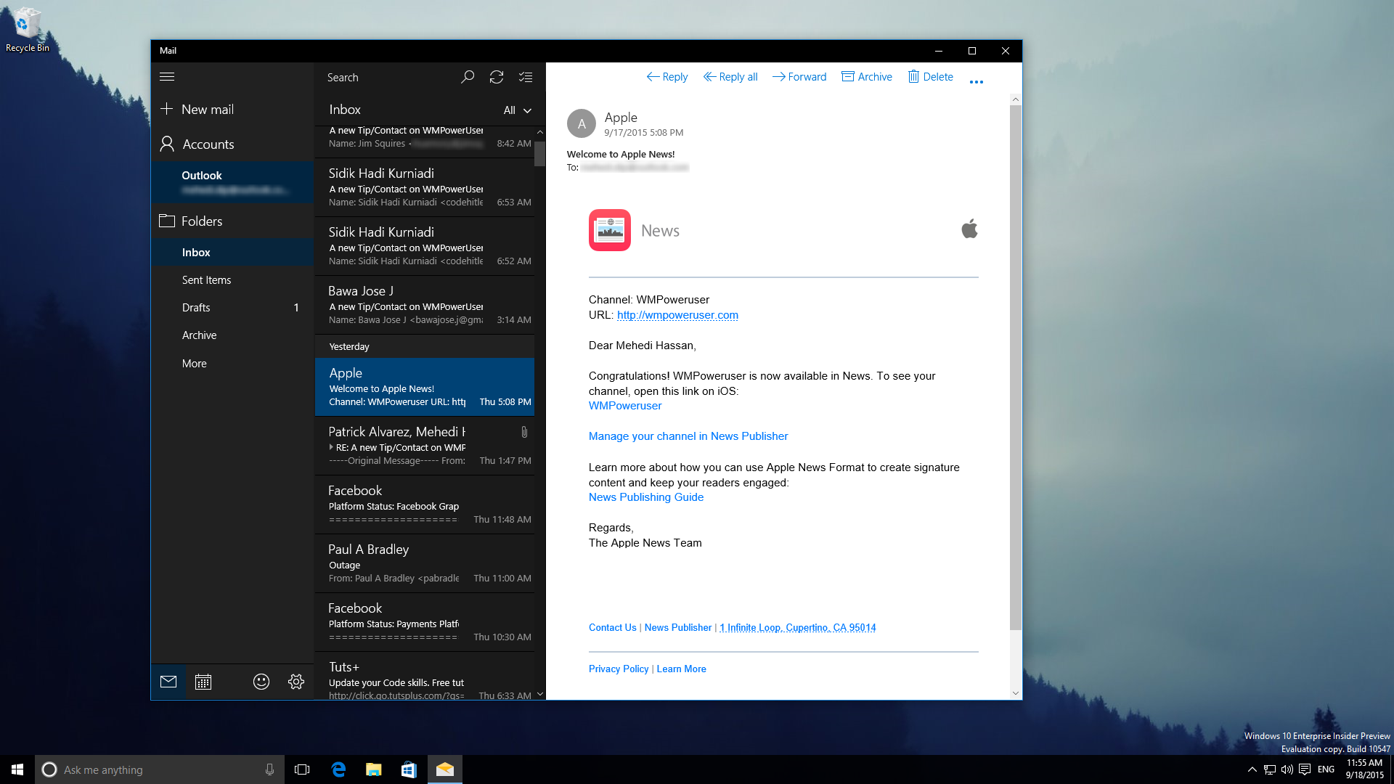The width and height of the screenshot is (1394, 784).
Task: Switch to Mail view icon
Action: tap(168, 682)
